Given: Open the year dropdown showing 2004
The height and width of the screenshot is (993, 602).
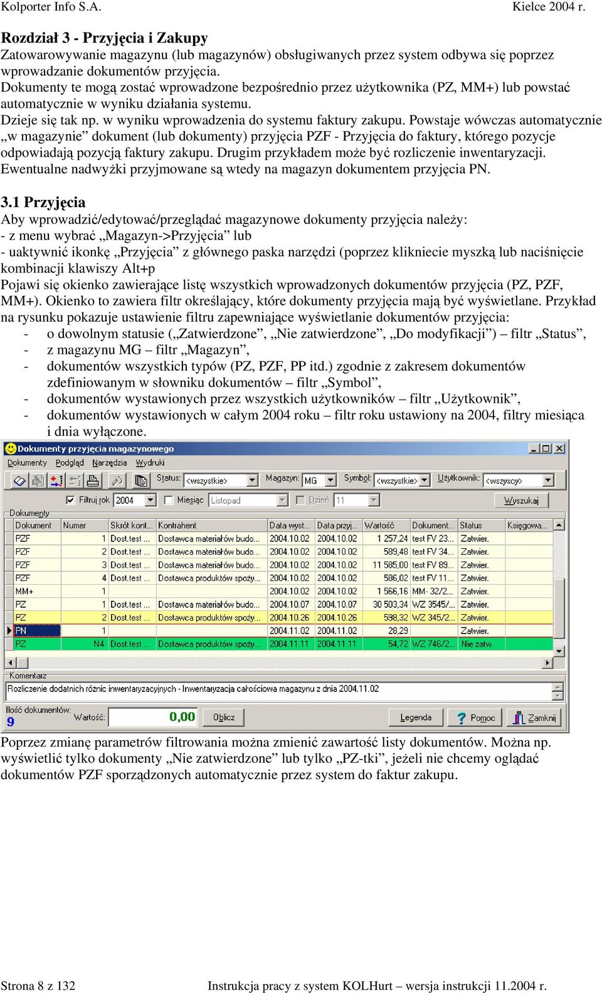Looking at the screenshot, I should (150, 500).
